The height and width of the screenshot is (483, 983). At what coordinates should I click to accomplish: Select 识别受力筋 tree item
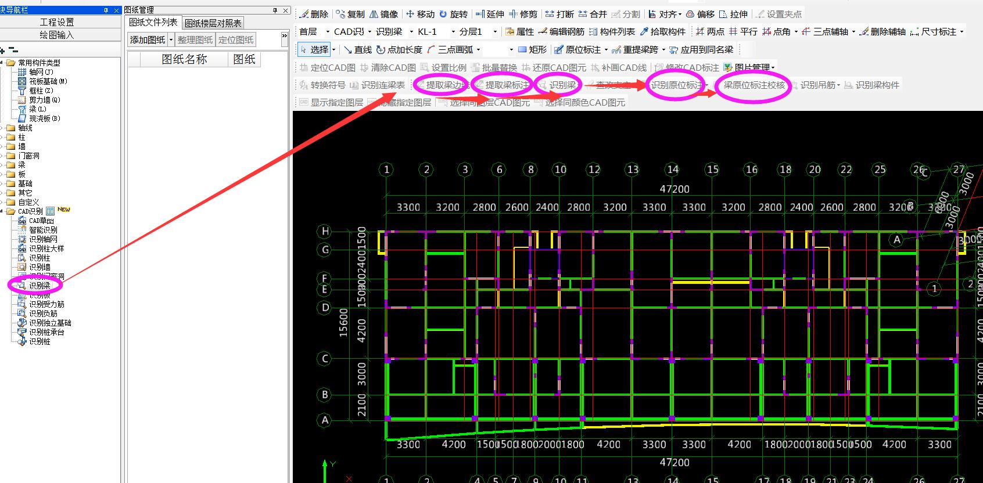(46, 304)
